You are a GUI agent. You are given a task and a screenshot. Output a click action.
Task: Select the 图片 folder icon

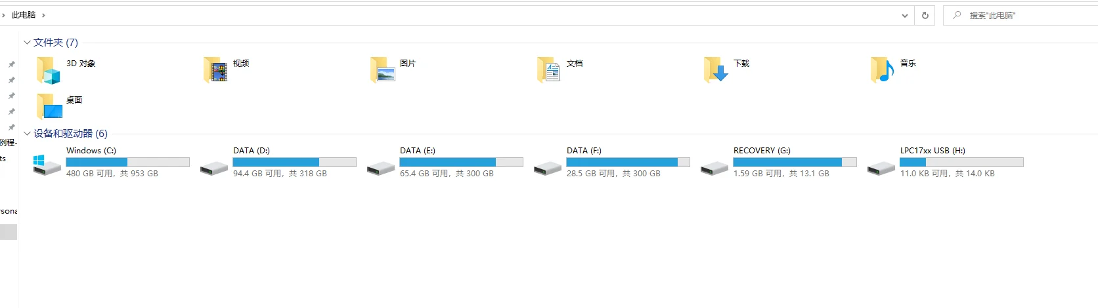pyautogui.click(x=382, y=69)
